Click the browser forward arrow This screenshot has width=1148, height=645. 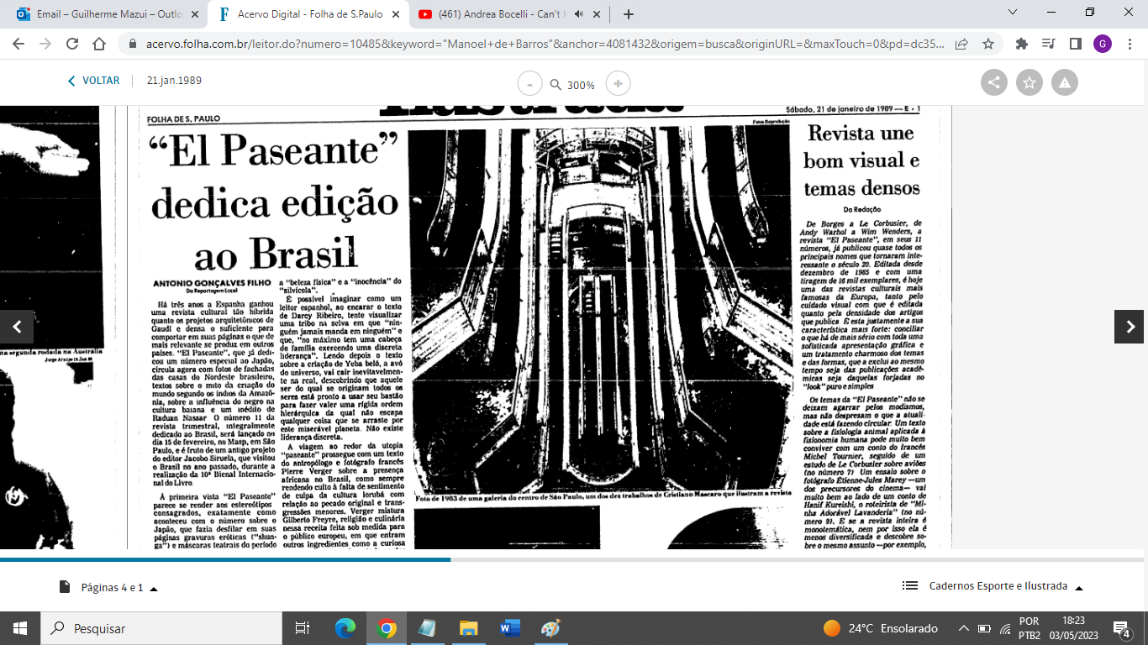pyautogui.click(x=45, y=44)
